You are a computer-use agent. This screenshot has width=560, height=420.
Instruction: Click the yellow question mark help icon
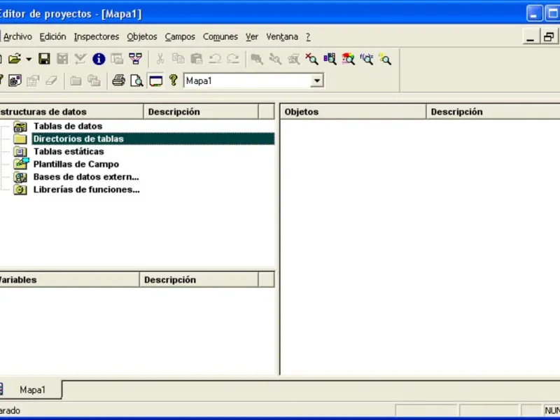click(x=174, y=80)
